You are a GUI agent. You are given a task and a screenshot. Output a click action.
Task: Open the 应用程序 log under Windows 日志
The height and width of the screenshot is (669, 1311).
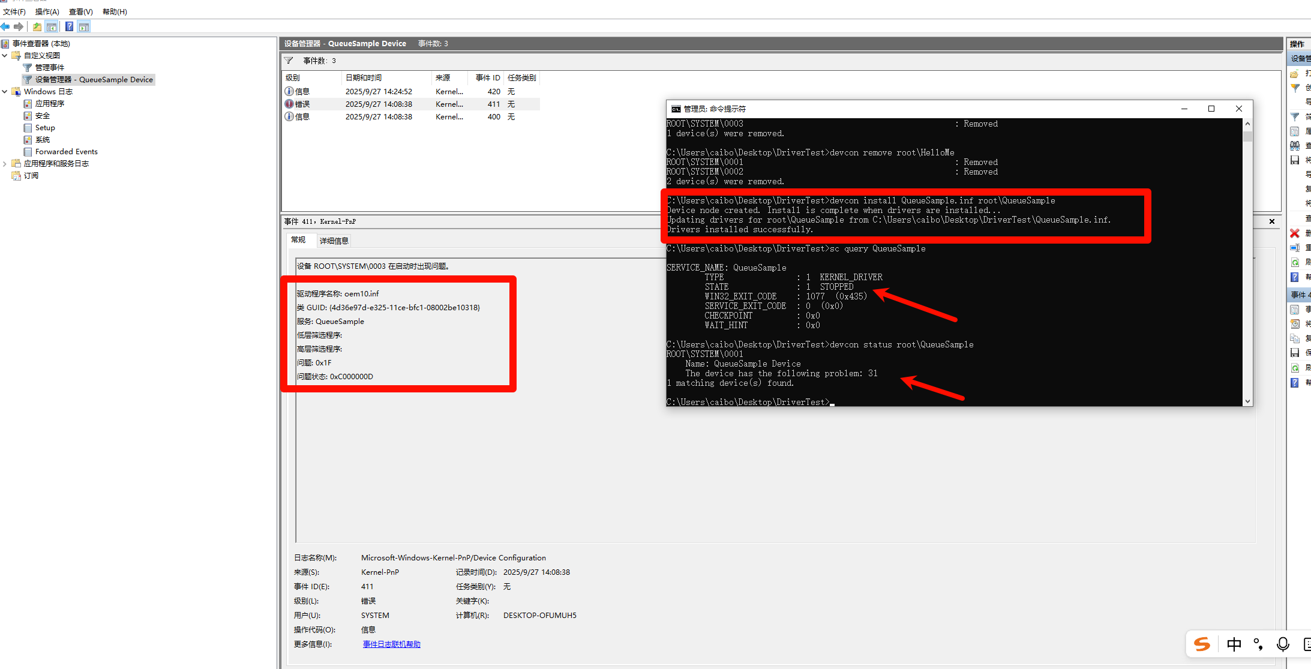click(49, 103)
